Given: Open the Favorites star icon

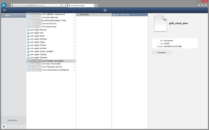Looking at the screenshot, I should (202, 5).
